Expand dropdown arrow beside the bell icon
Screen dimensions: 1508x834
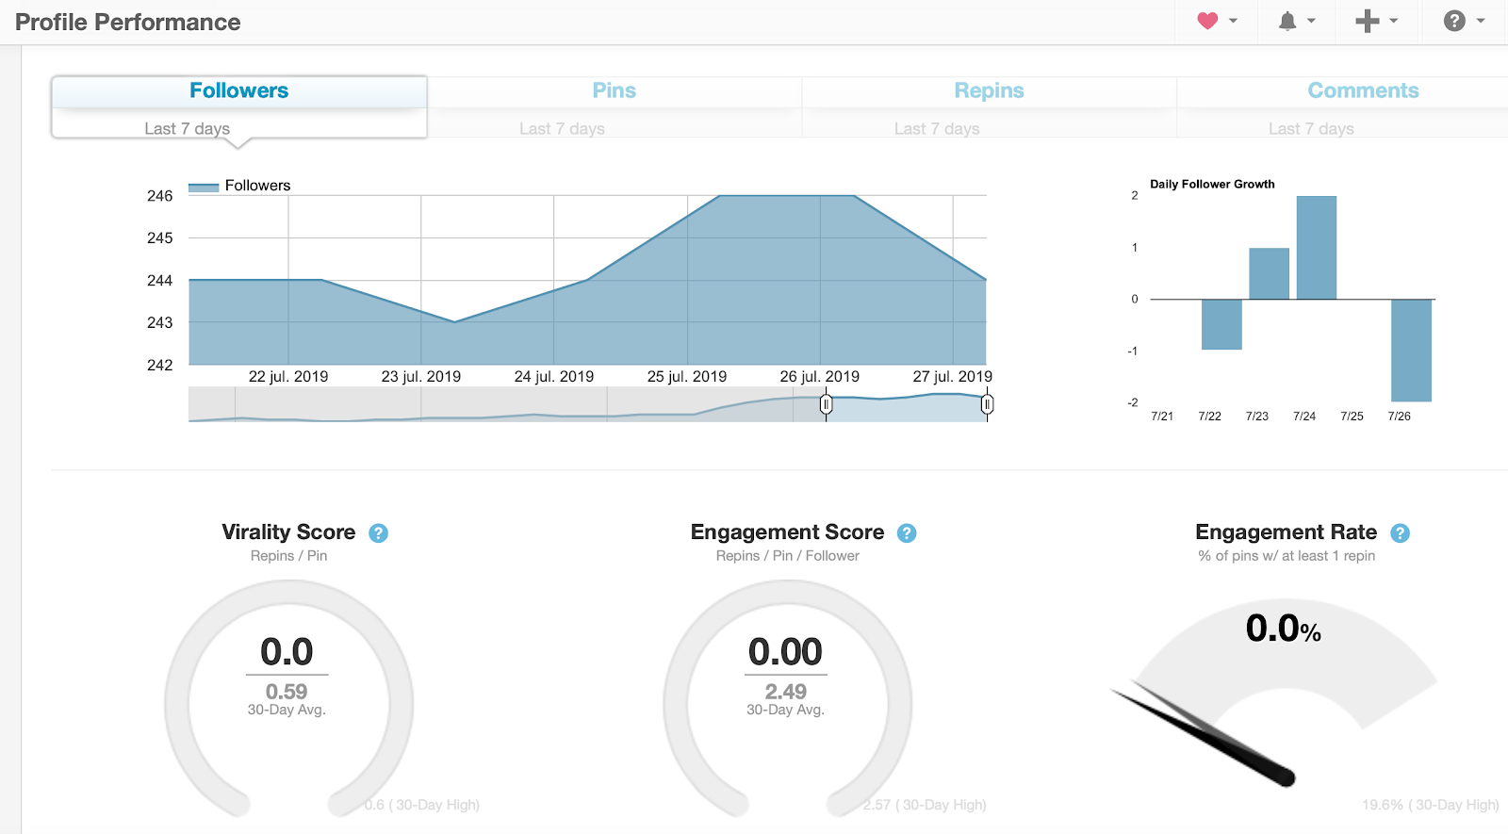coord(1311,21)
